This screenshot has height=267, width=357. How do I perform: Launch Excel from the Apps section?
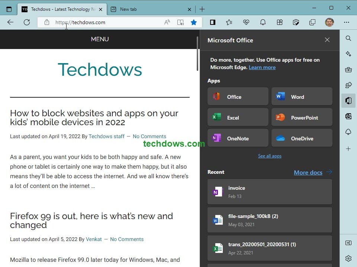click(238, 117)
